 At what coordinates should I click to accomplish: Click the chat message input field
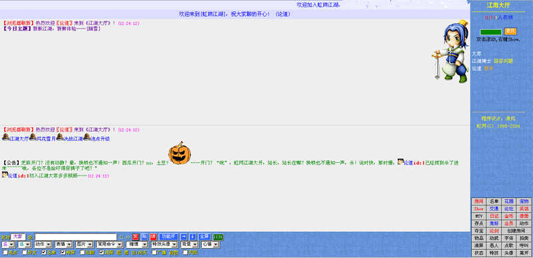pos(76,237)
